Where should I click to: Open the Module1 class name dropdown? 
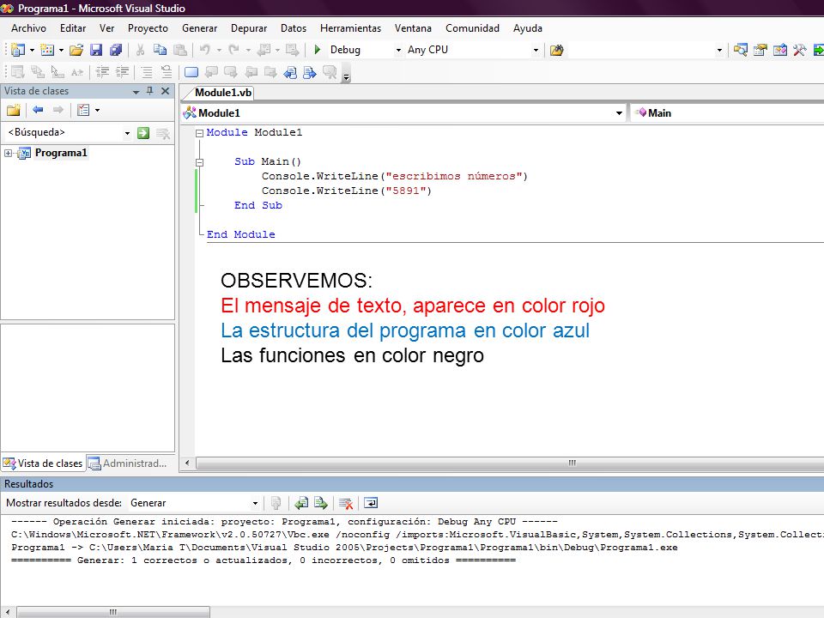[619, 113]
